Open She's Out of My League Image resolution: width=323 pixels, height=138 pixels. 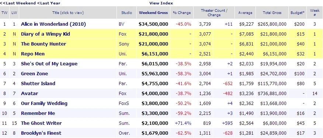click(x=49, y=64)
